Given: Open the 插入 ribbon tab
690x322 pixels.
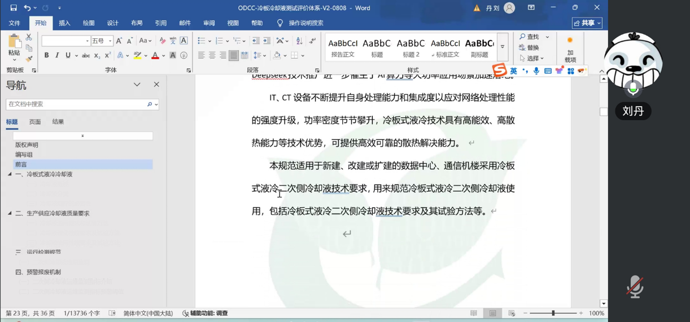Looking at the screenshot, I should 64,23.
